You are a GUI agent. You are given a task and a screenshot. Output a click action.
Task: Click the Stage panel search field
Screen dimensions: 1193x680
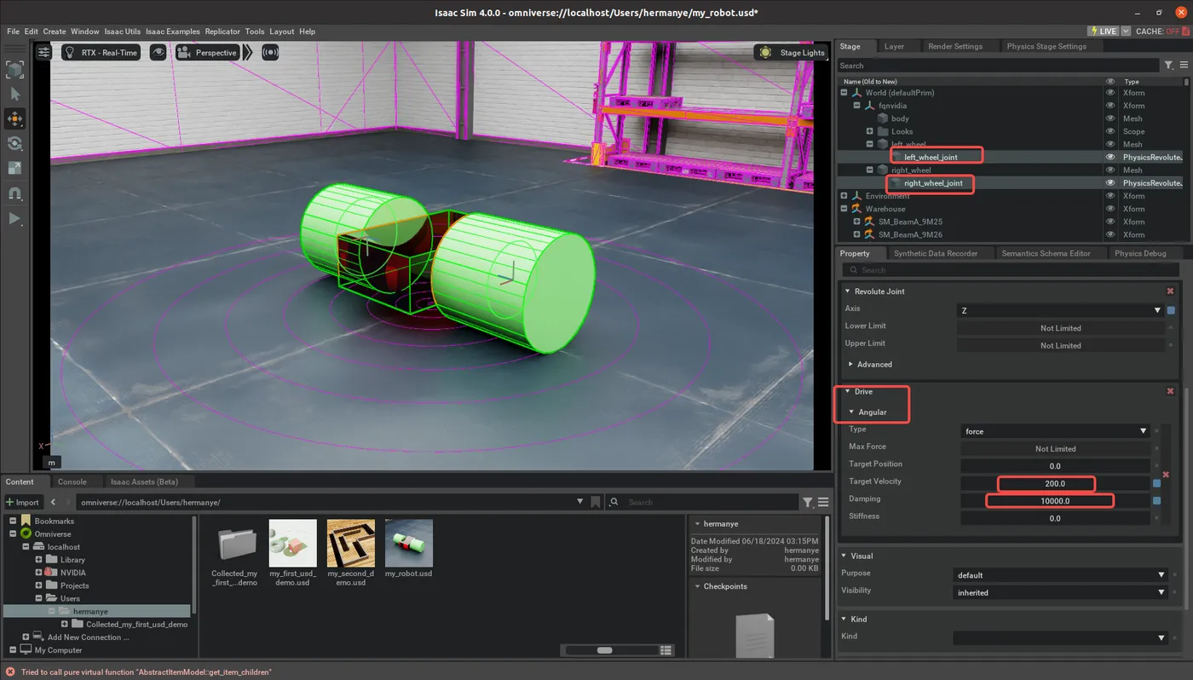pyautogui.click(x=998, y=65)
